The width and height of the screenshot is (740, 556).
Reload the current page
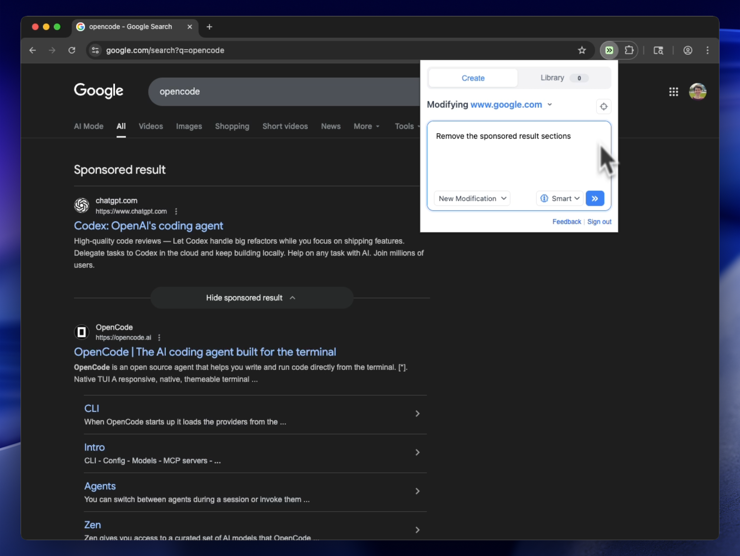click(72, 50)
